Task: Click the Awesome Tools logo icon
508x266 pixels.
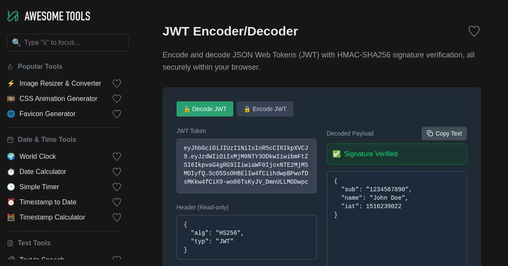Action: coord(13,16)
